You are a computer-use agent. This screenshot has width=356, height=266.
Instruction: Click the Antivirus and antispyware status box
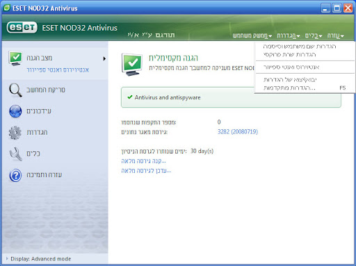point(231,97)
